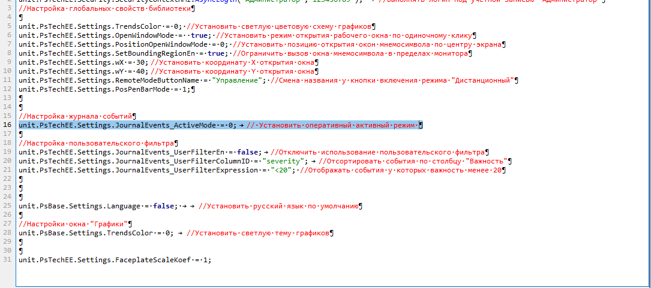Image resolution: width=651 pixels, height=288 pixels.
Task: Click the comment "Настройка пользовательского фильтра"
Action: tap(96, 143)
